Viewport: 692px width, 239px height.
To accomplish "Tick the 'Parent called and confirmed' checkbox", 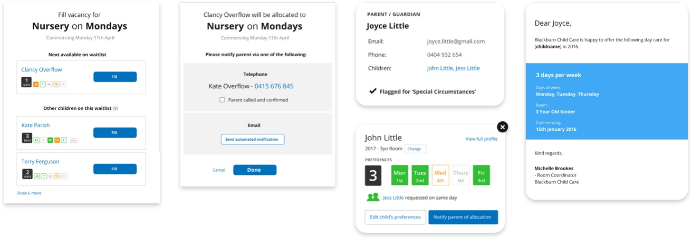I will [x=222, y=100].
